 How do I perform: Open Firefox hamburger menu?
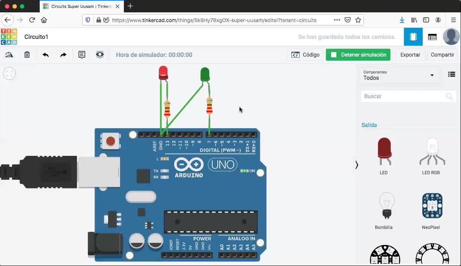453,20
